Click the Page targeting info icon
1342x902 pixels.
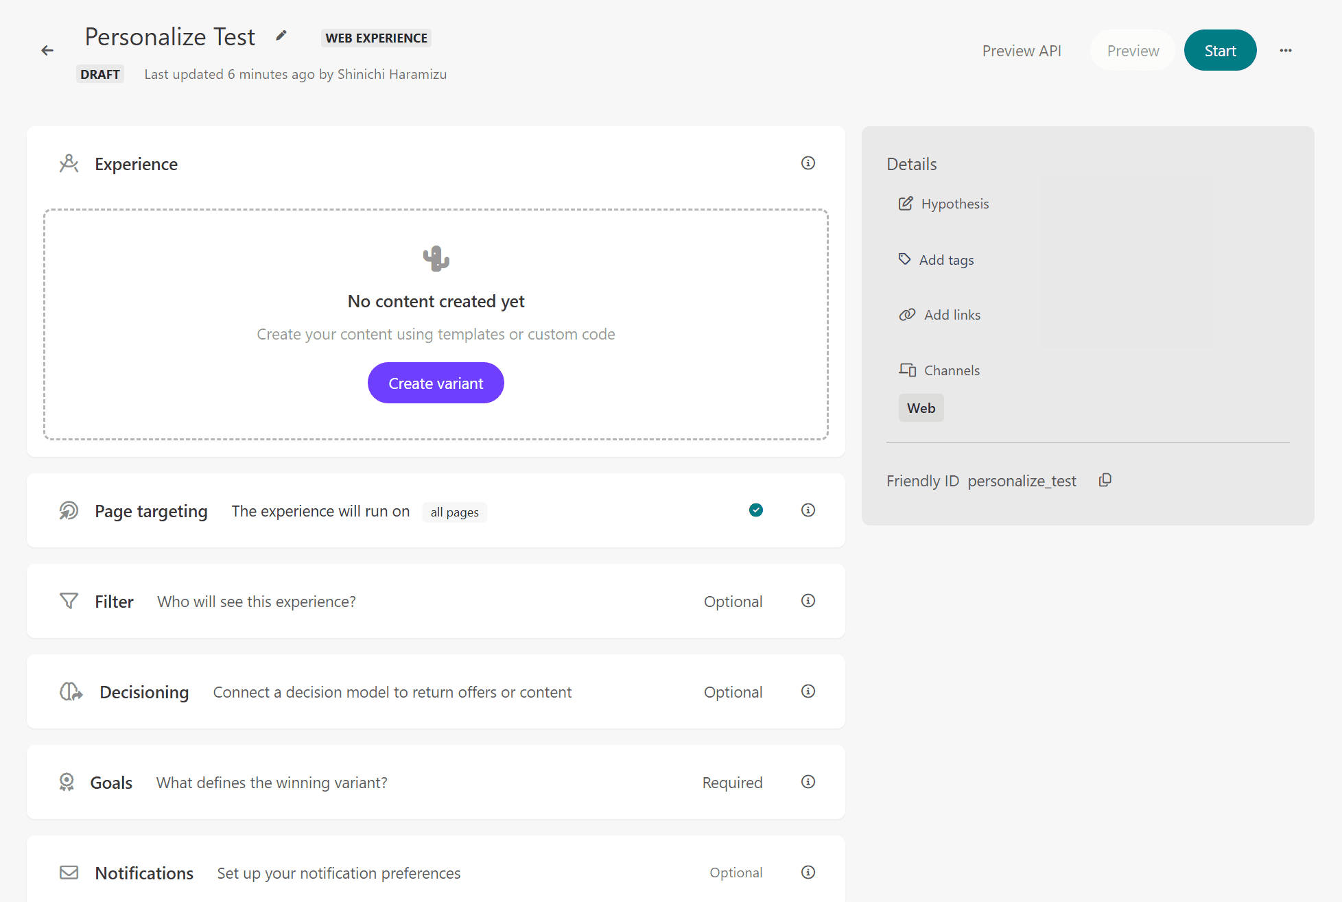(x=808, y=510)
